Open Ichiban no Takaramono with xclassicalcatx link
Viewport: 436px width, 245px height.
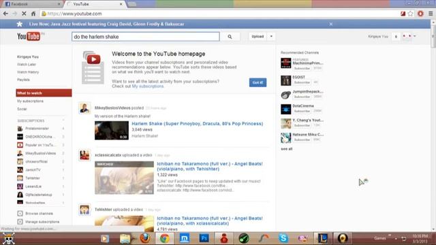209,220
